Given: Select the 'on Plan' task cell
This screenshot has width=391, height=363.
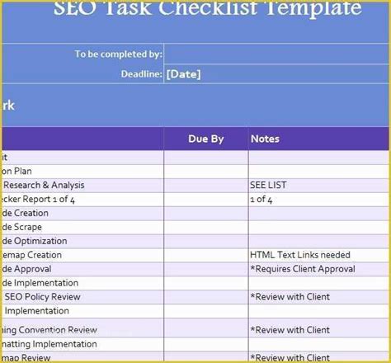Looking at the screenshot, I should [x=82, y=172].
